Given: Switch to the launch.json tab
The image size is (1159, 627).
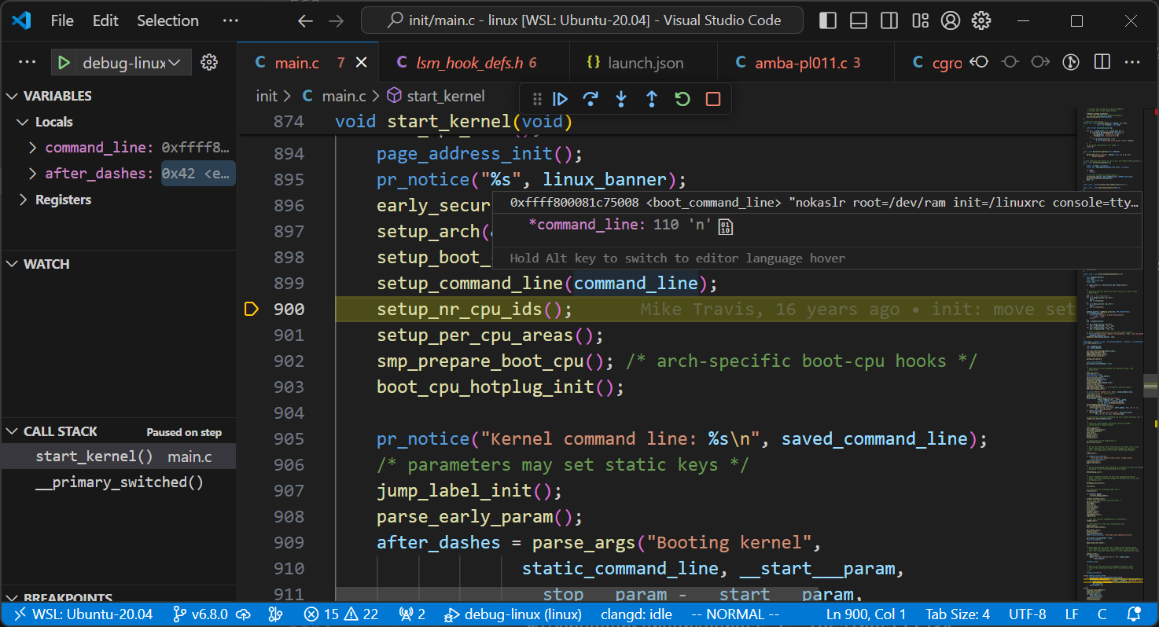Looking at the screenshot, I should [643, 63].
